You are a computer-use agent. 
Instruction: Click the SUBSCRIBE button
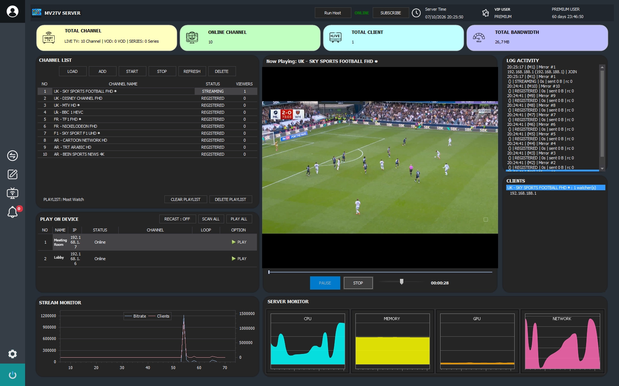point(391,13)
